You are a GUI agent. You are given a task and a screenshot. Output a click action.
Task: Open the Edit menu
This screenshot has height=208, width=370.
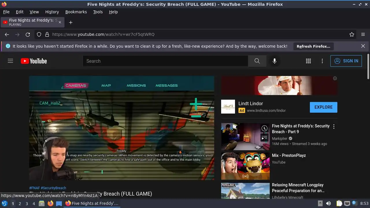click(x=20, y=12)
